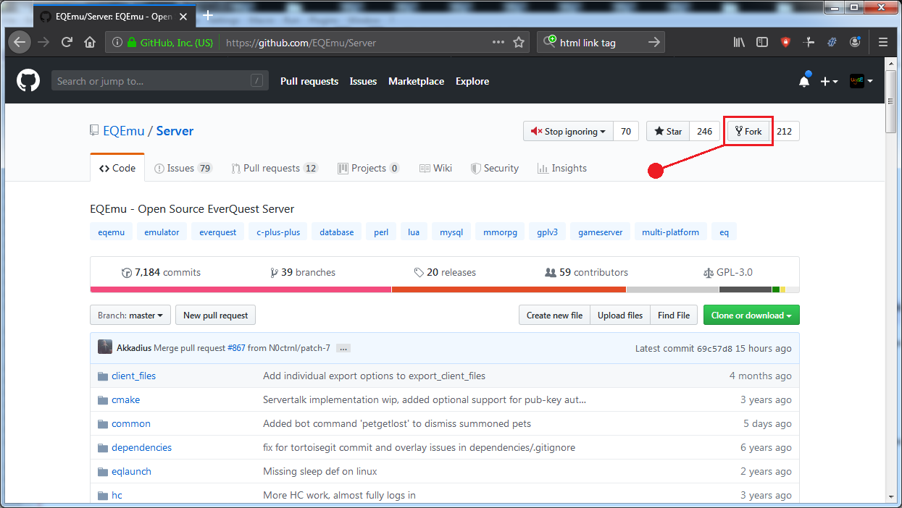This screenshot has height=508, width=902.
Task: Open the user avatar dropdown menu
Action: [861, 81]
